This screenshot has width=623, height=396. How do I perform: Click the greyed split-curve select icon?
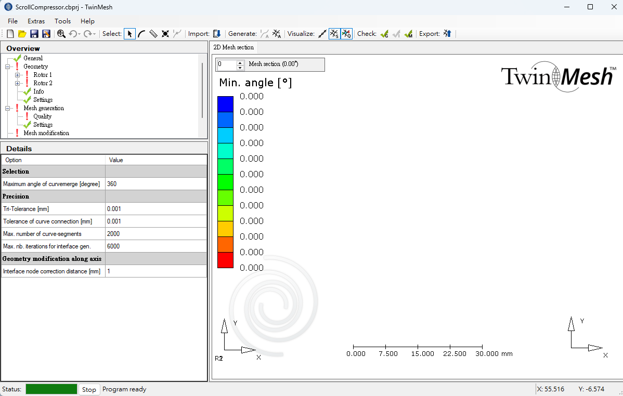pyautogui.click(x=177, y=34)
